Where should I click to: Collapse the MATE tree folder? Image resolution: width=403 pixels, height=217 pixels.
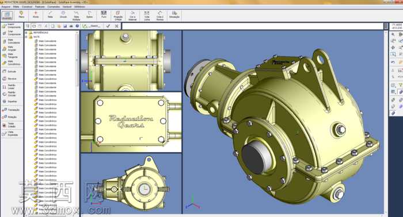click(26, 37)
